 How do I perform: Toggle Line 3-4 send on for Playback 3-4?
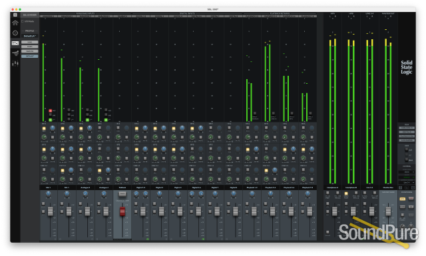point(266,170)
